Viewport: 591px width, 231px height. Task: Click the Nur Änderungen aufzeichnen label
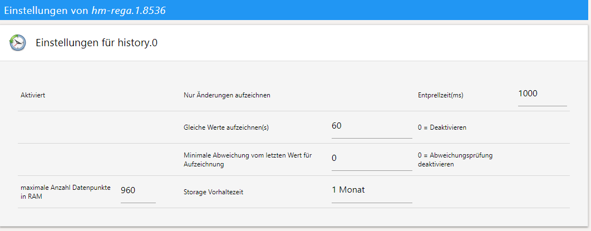(227, 95)
